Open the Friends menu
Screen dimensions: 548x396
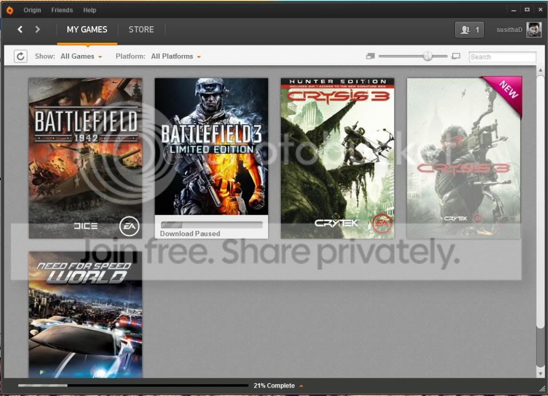[x=62, y=10]
